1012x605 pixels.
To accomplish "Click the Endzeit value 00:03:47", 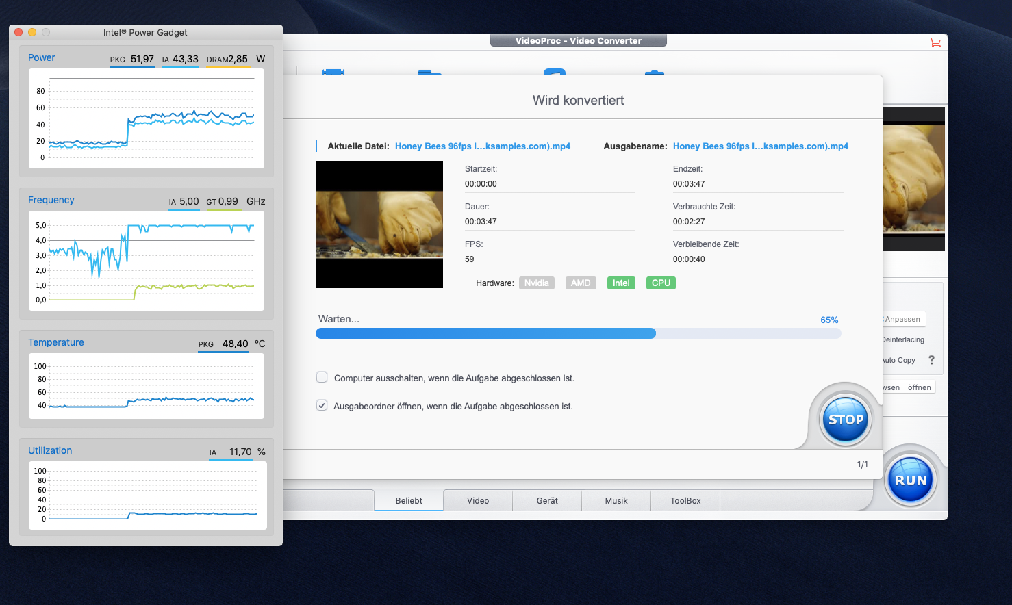I will tap(689, 184).
